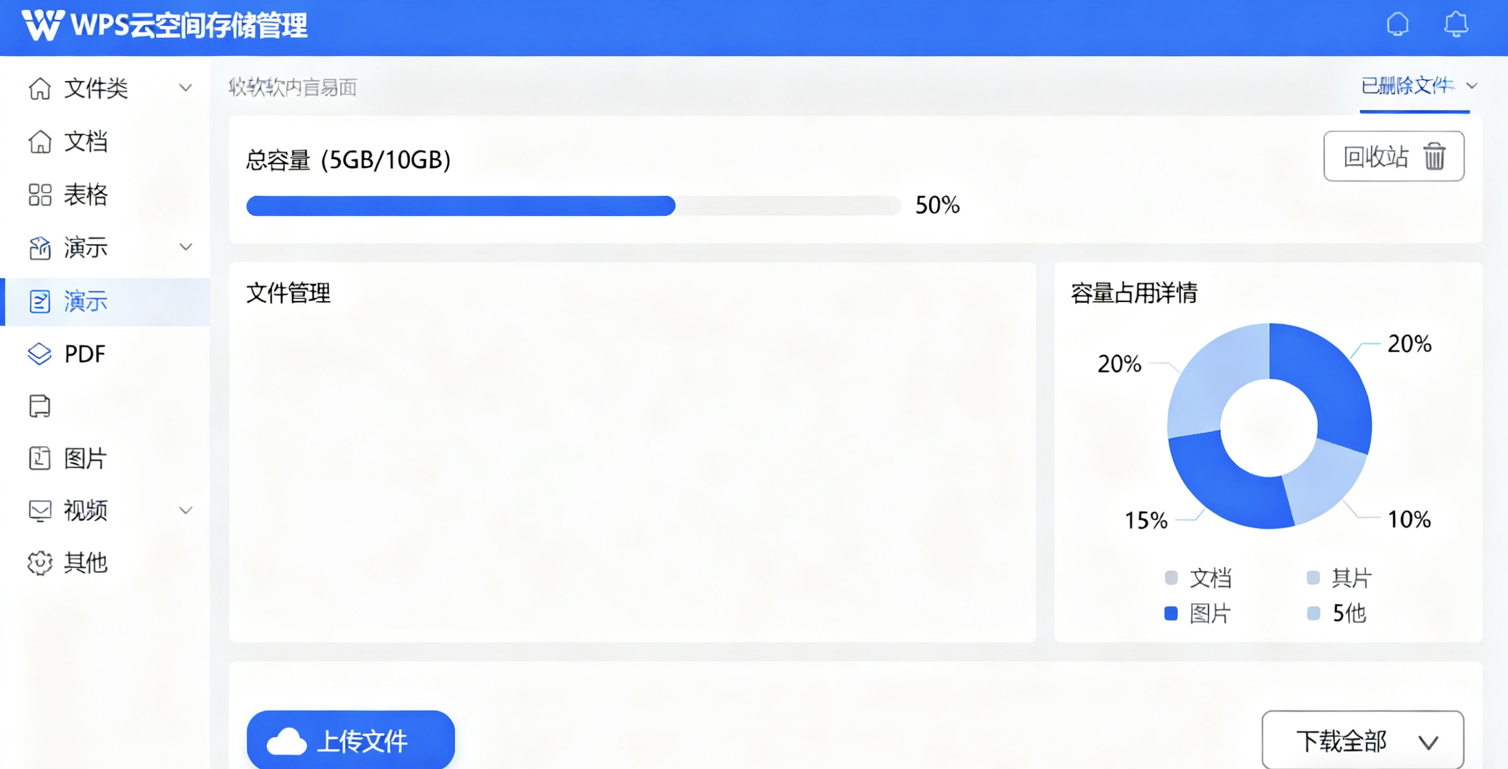This screenshot has height=769, width=1508.
Task: Toggle the 图片 legend swatch
Action: [1170, 613]
